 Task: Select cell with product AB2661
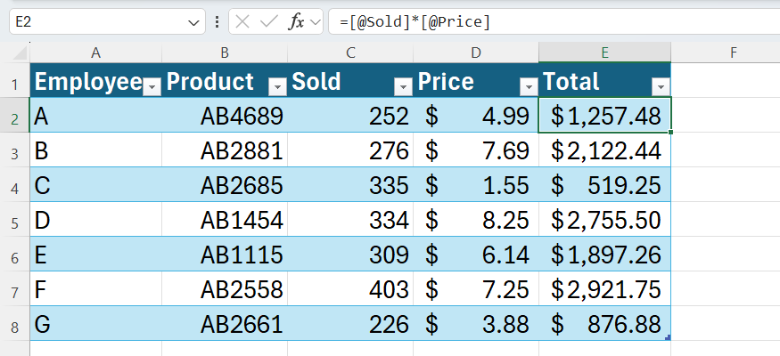coord(225,324)
